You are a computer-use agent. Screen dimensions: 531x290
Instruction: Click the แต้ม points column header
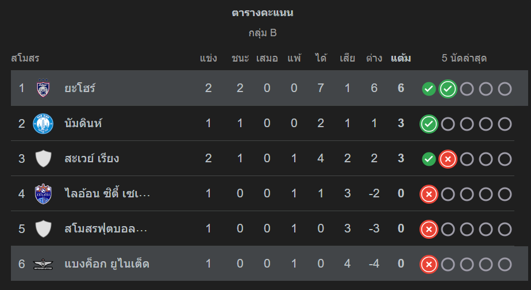point(401,58)
